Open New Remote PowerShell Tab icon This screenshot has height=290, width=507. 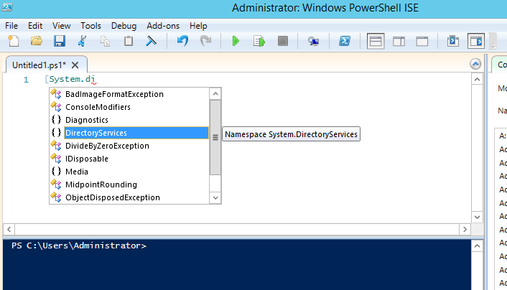tap(313, 41)
